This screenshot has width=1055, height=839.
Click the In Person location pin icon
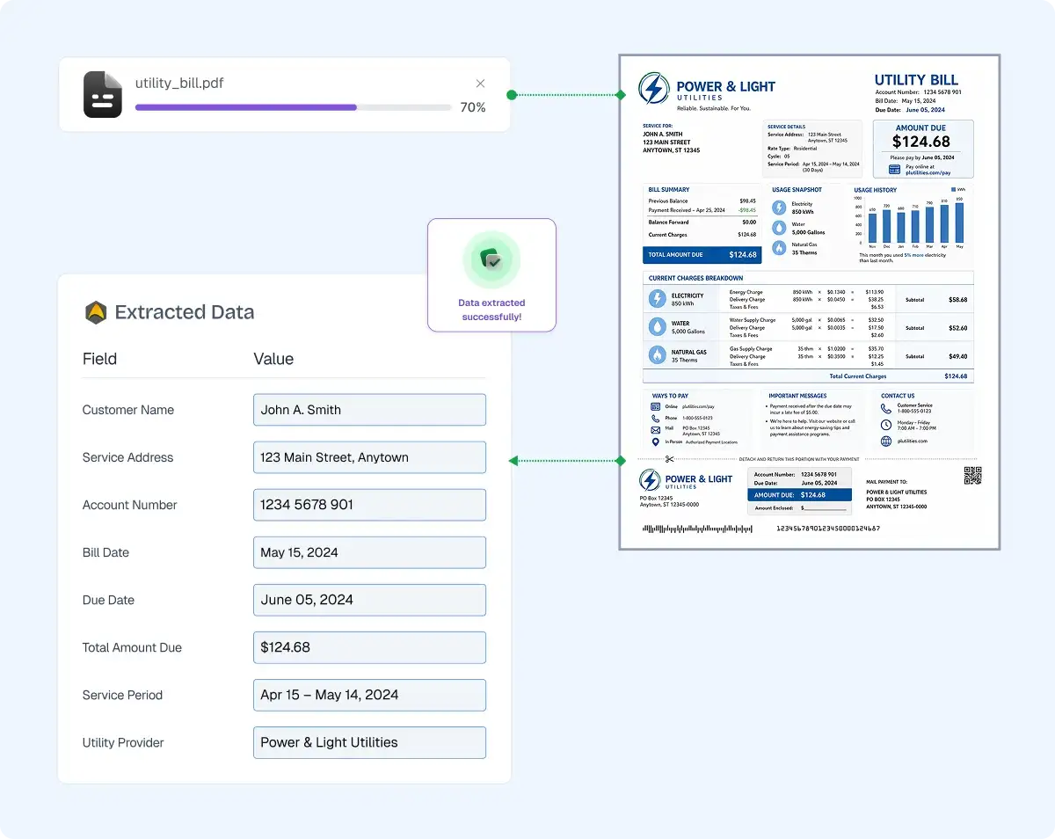(x=656, y=441)
